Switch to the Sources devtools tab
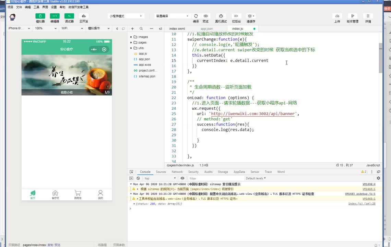Image resolution: width=391 pixels, height=247 pixels. coord(161,172)
